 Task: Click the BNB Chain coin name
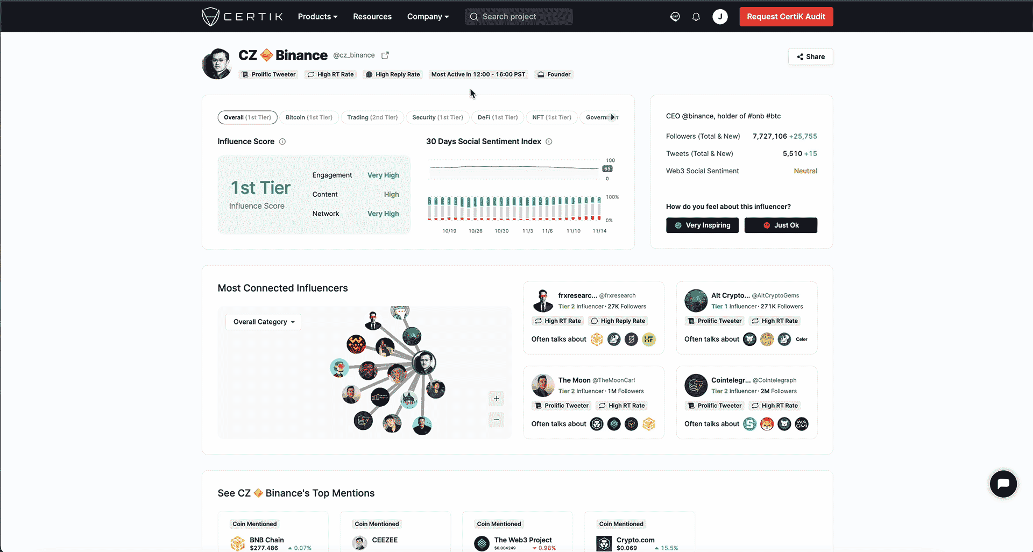coord(267,540)
